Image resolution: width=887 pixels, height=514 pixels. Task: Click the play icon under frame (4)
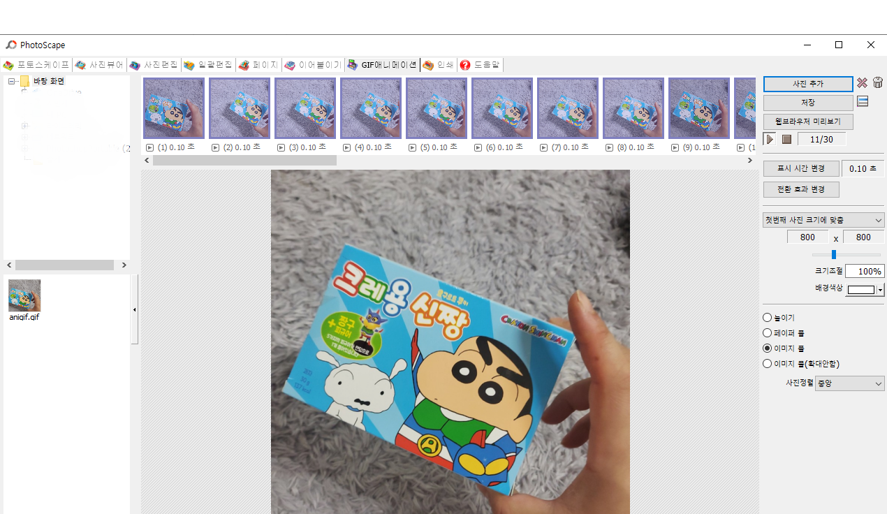[x=347, y=147]
